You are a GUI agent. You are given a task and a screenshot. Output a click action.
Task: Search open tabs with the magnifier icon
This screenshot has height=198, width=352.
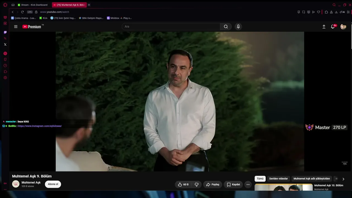coord(334,5)
